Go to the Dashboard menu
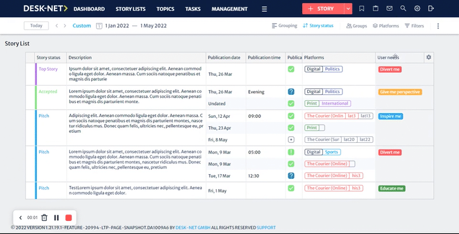This screenshot has width=459, height=234. coord(89,9)
